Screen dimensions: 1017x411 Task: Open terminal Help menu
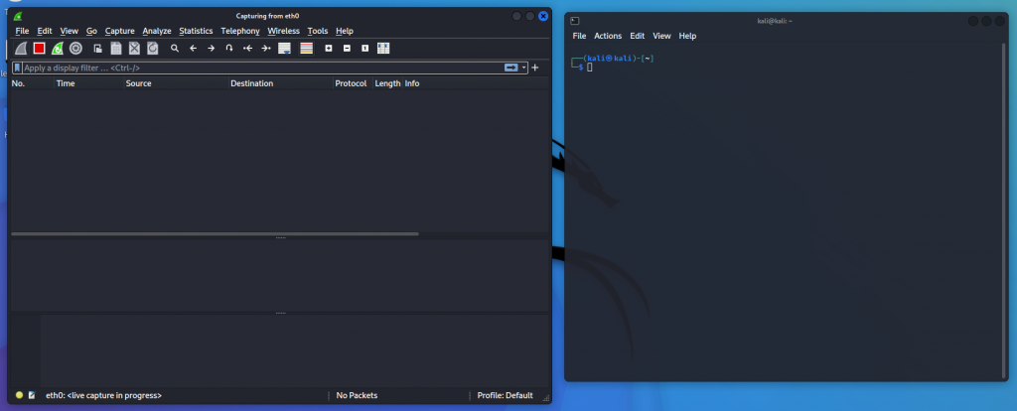pos(687,36)
